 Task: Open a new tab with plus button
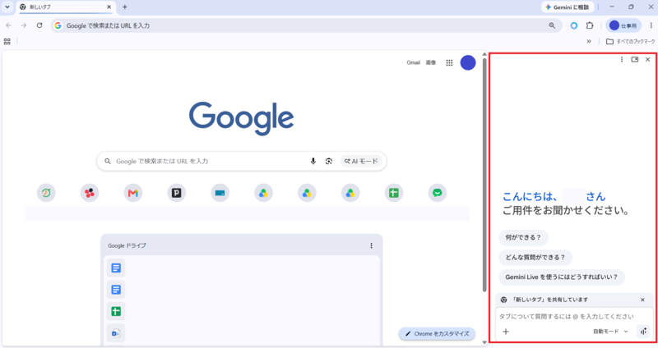pos(125,7)
